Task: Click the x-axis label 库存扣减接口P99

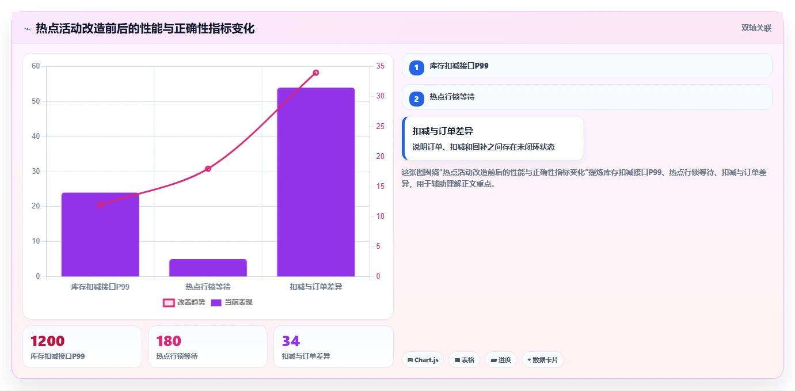Action: click(x=100, y=287)
